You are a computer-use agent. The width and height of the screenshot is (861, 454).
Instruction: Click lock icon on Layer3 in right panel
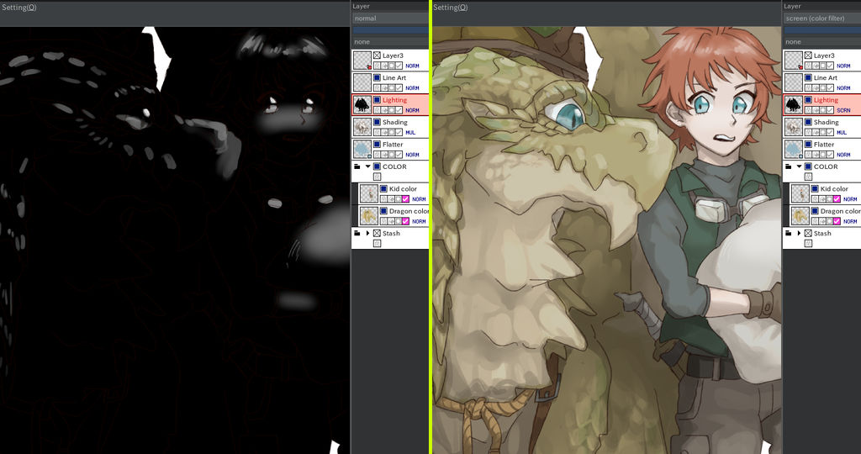click(x=808, y=66)
